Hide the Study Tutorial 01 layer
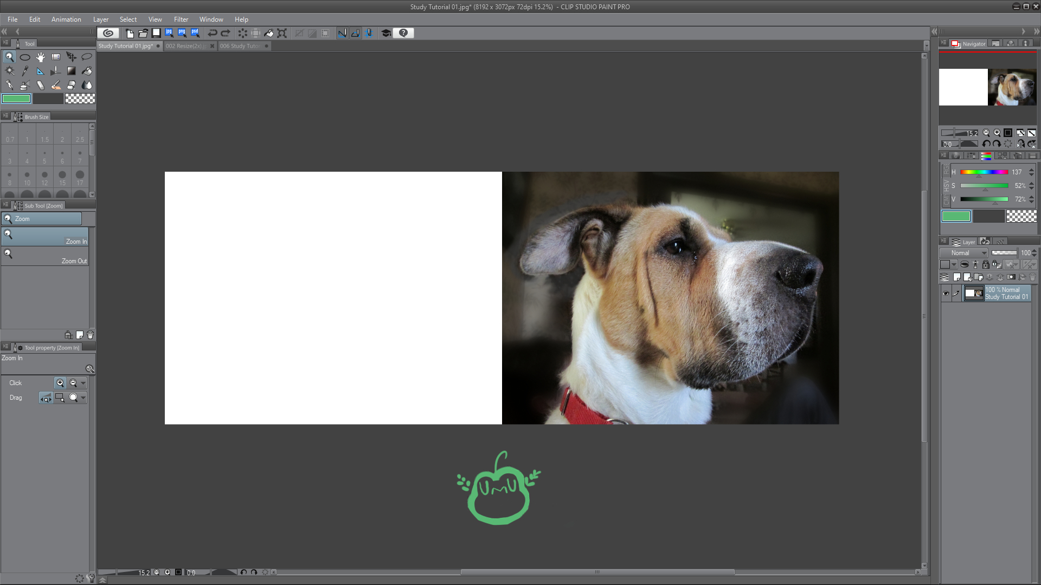The height and width of the screenshot is (585, 1041). [946, 294]
